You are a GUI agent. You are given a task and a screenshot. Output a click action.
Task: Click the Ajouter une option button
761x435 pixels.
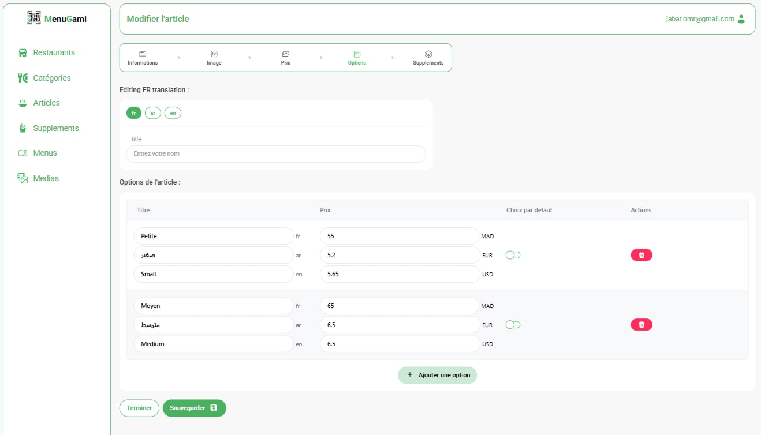pyautogui.click(x=437, y=375)
